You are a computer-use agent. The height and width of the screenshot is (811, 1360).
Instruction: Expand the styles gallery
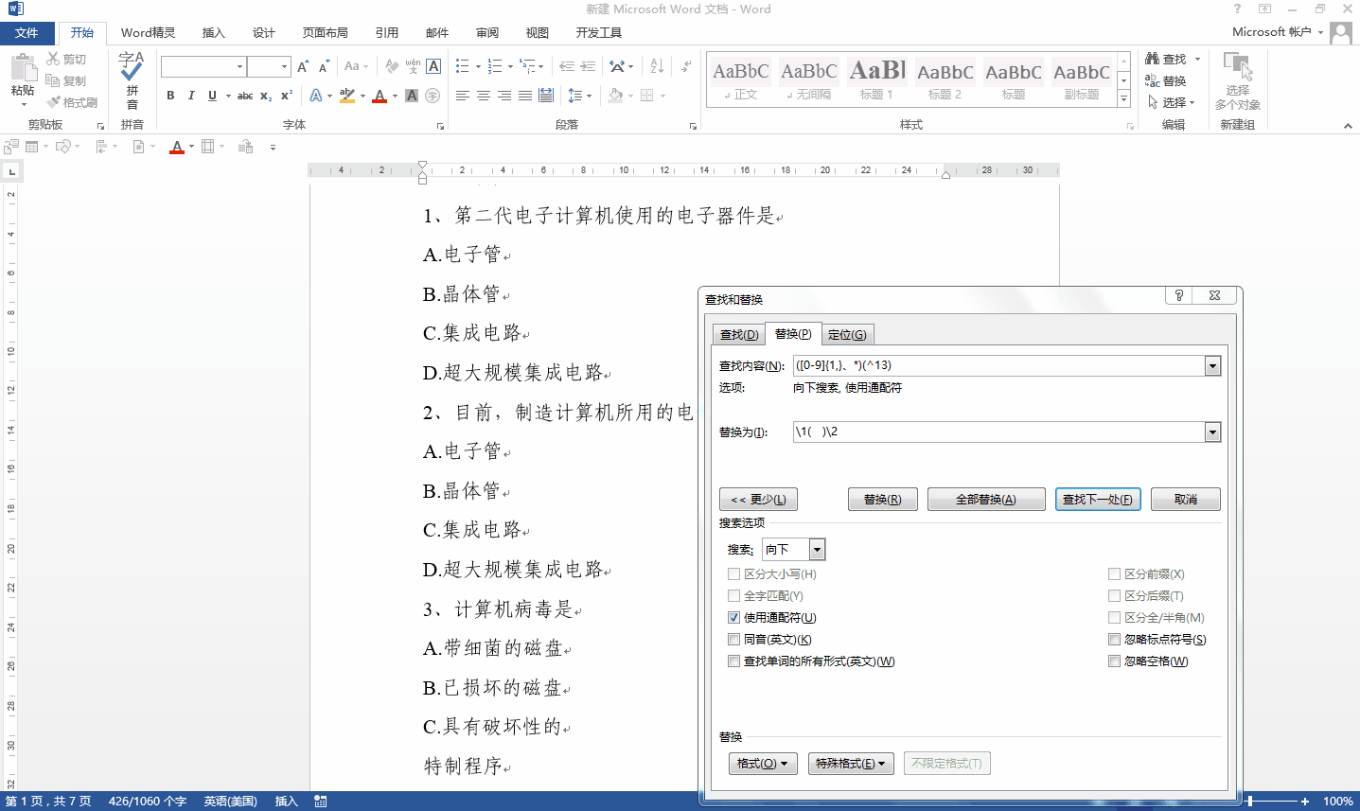(x=1123, y=99)
